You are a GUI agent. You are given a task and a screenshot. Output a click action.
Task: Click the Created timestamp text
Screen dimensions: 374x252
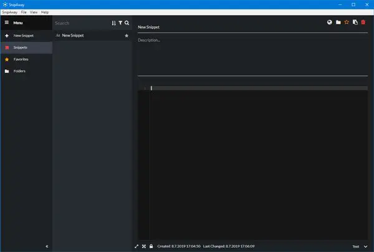[x=179, y=246]
